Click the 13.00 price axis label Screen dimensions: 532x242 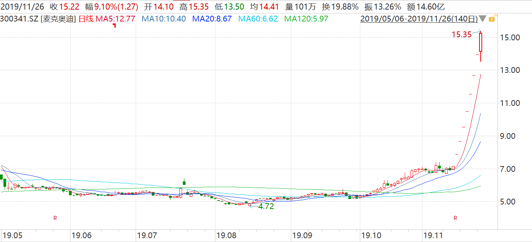(510, 70)
